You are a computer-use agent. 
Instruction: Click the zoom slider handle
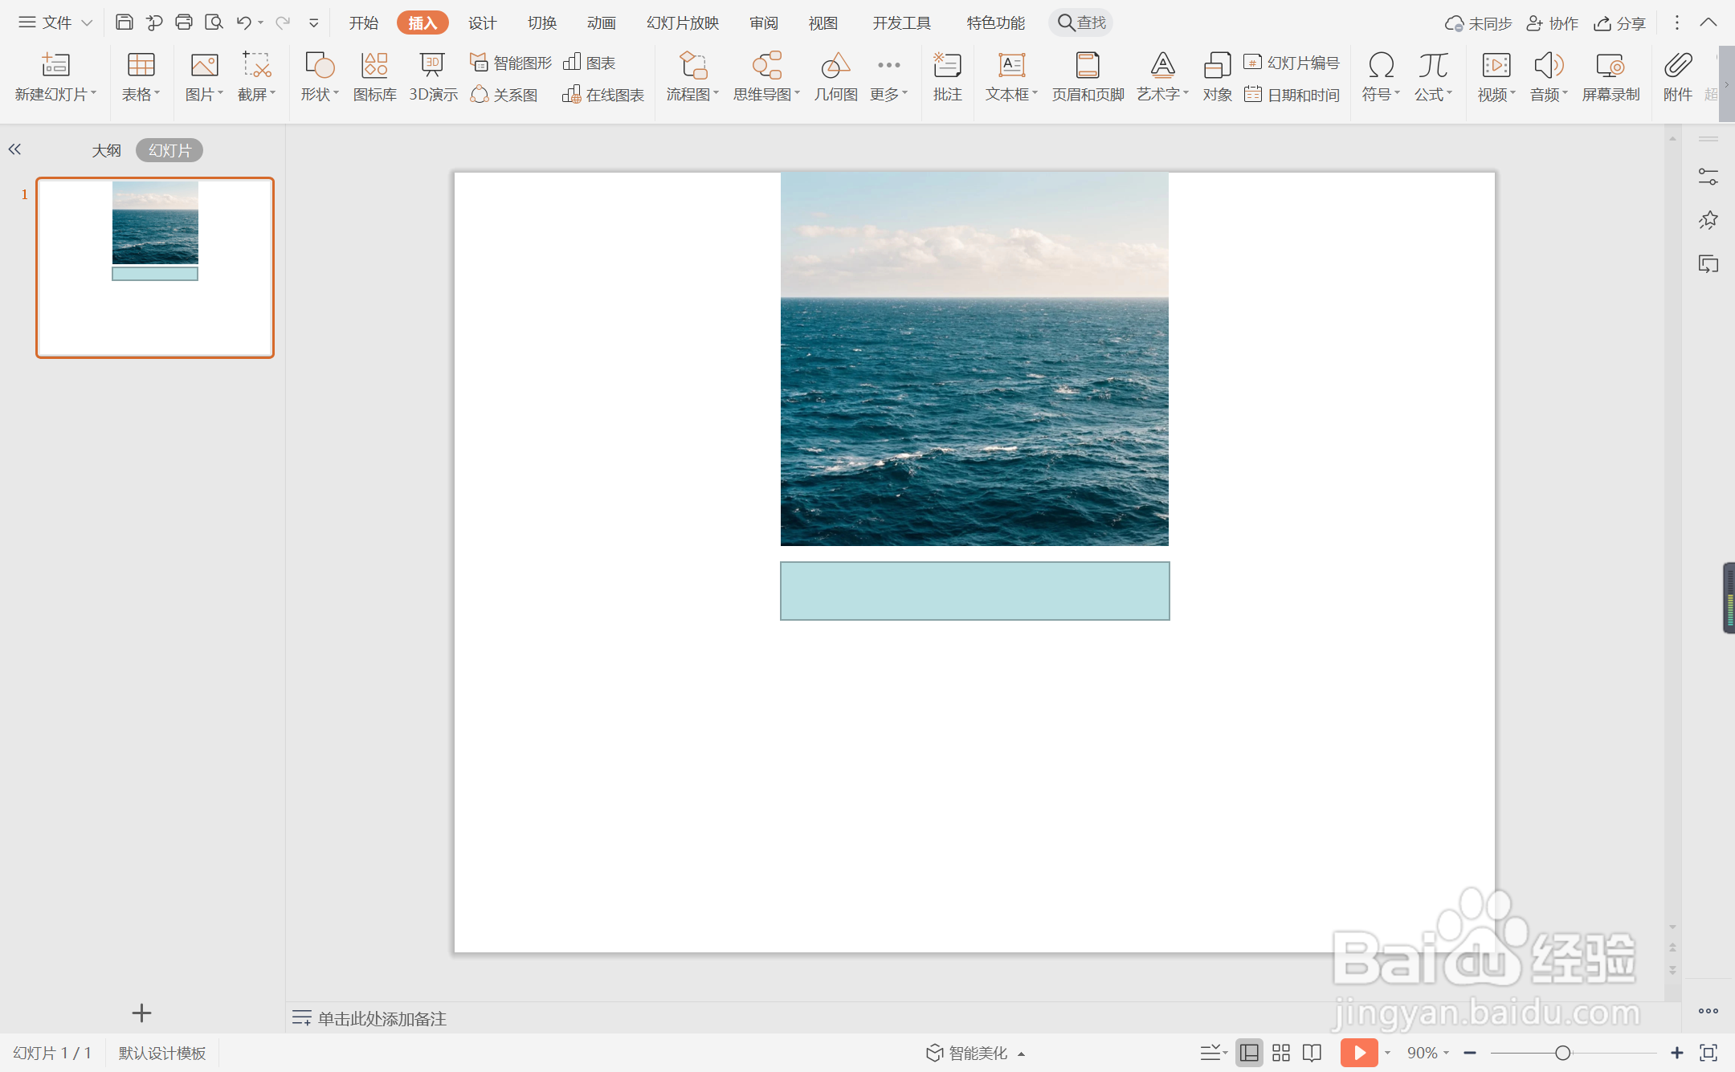pos(1562,1053)
